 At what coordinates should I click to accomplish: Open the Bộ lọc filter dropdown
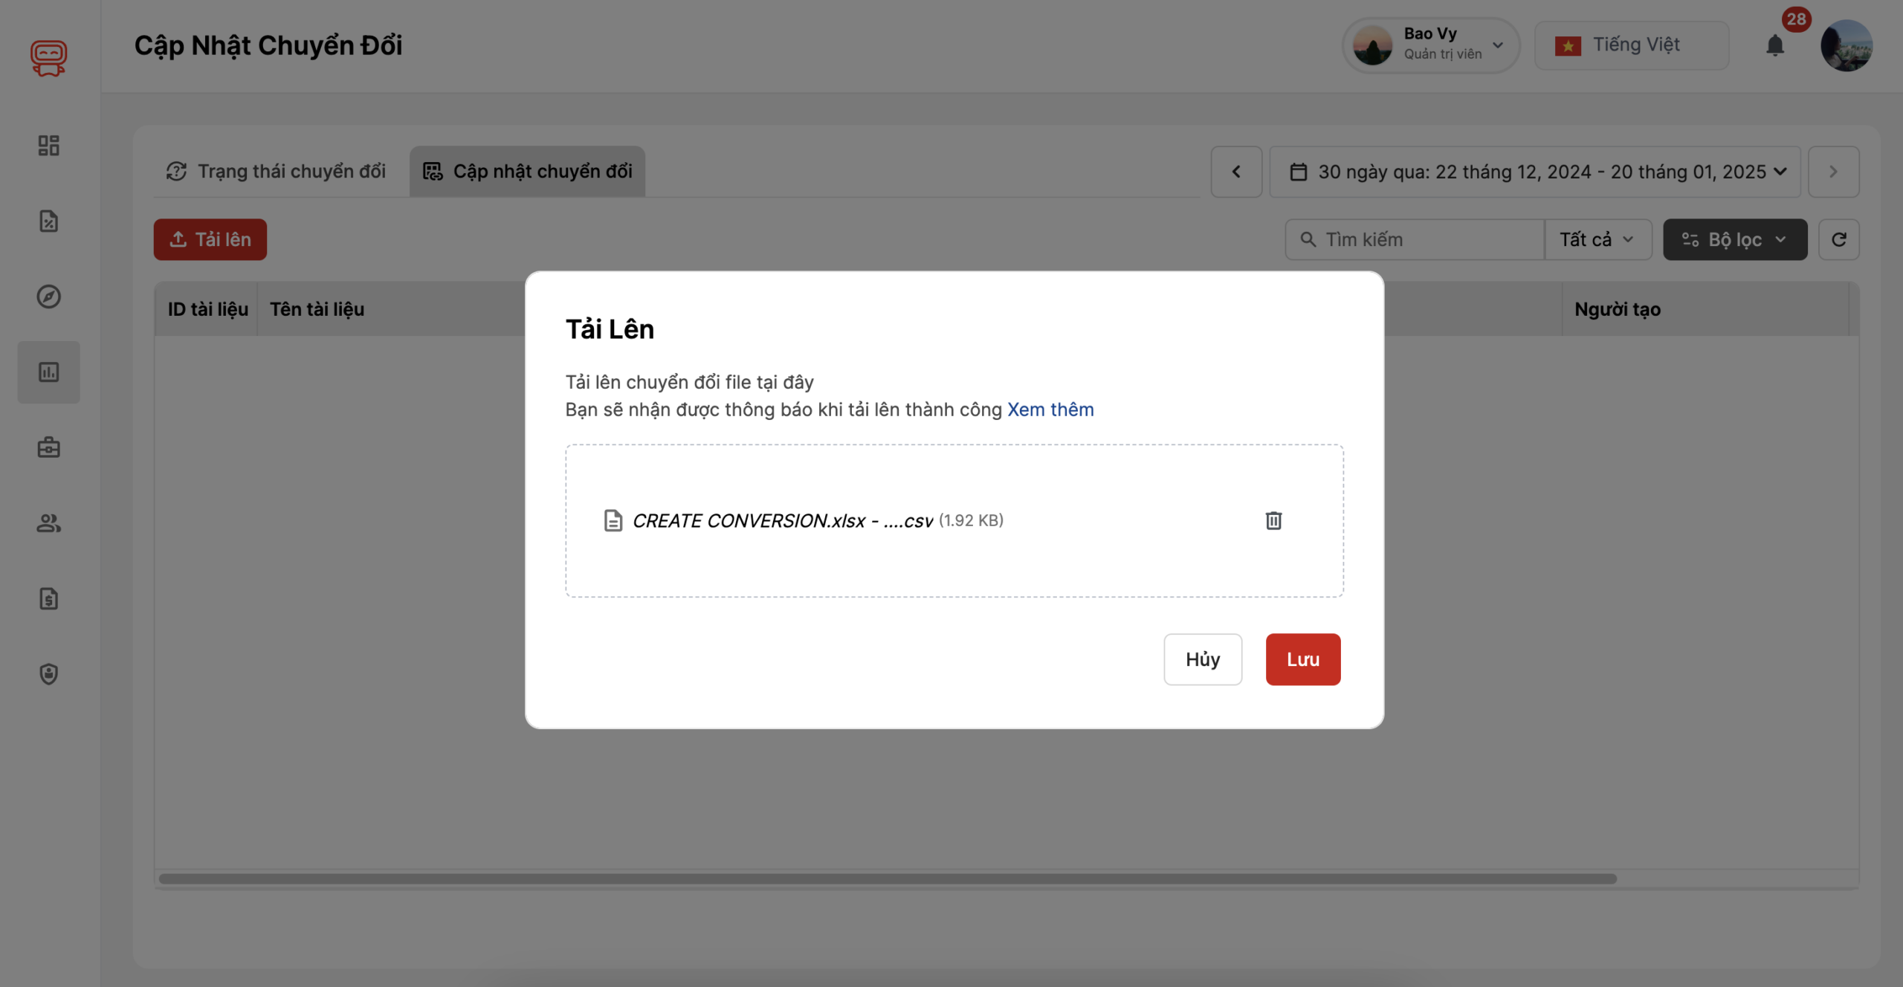pyautogui.click(x=1734, y=239)
